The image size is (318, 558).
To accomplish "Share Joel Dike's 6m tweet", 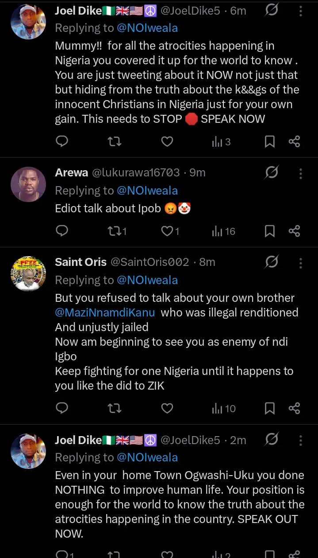I will coord(295,142).
